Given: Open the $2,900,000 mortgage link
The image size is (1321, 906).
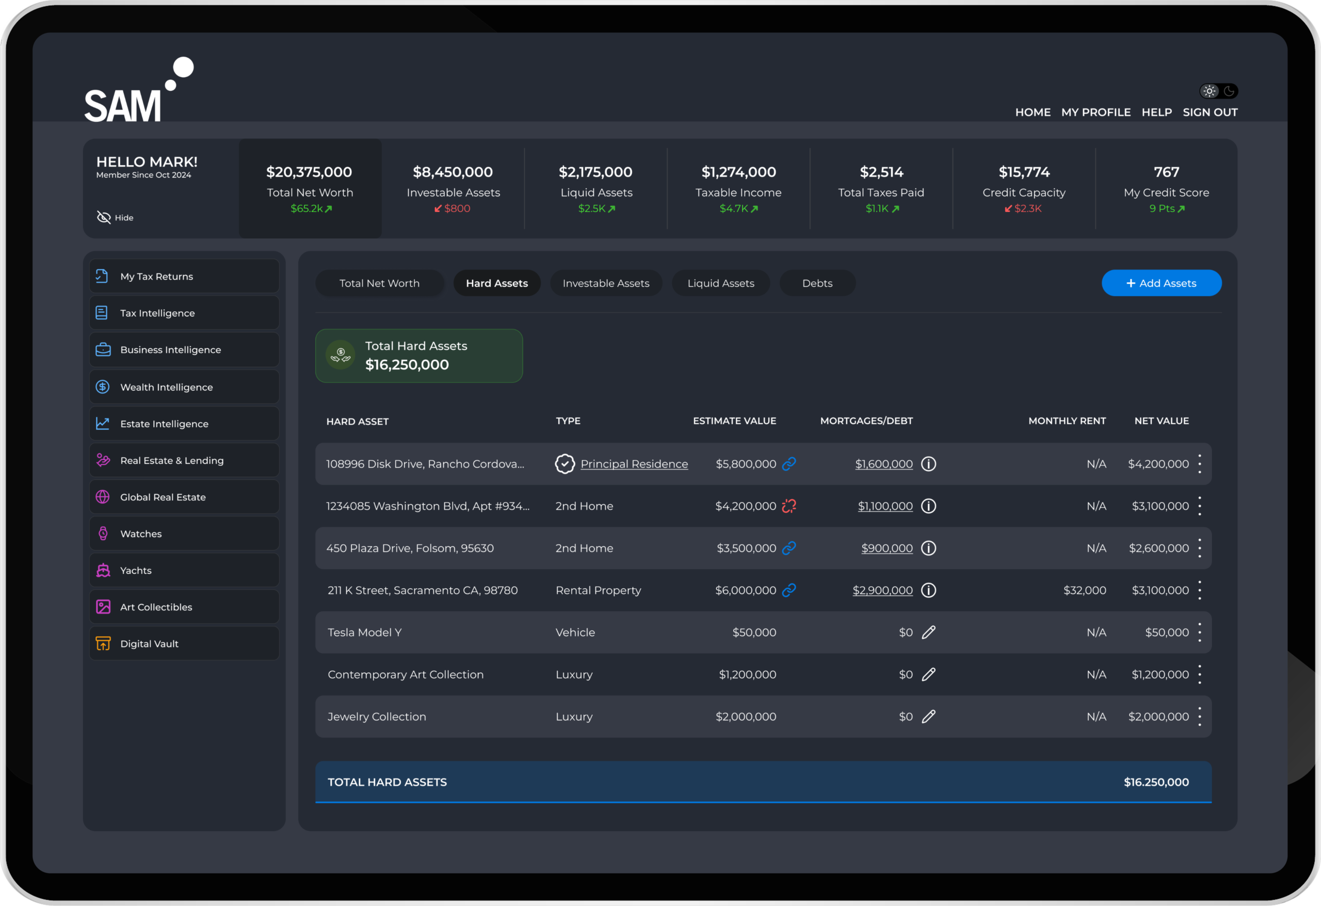Looking at the screenshot, I should (x=882, y=590).
